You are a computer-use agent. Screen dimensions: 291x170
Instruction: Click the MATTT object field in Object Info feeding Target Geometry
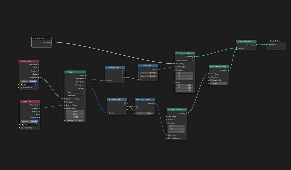(x=29, y=84)
